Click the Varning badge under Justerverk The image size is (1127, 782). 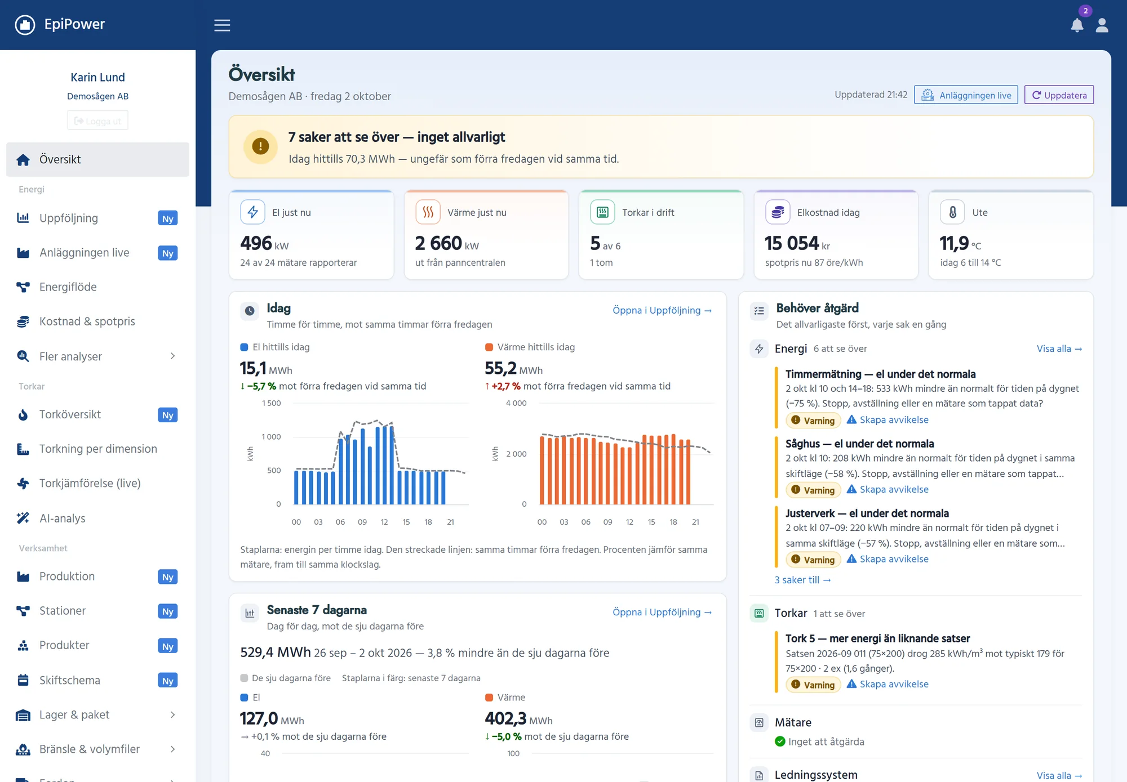tap(813, 560)
